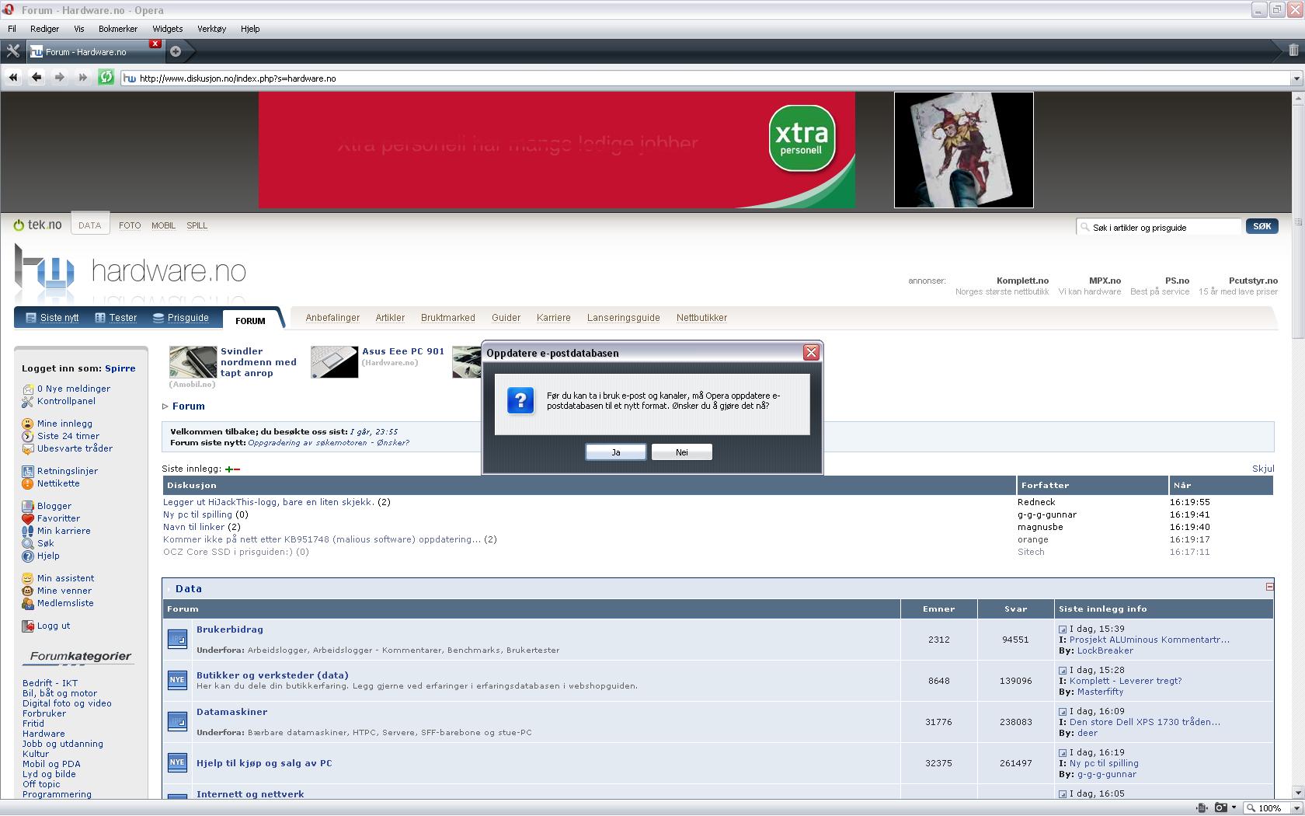Switch to the Prisguide tab
1305x816 pixels.
(x=181, y=317)
